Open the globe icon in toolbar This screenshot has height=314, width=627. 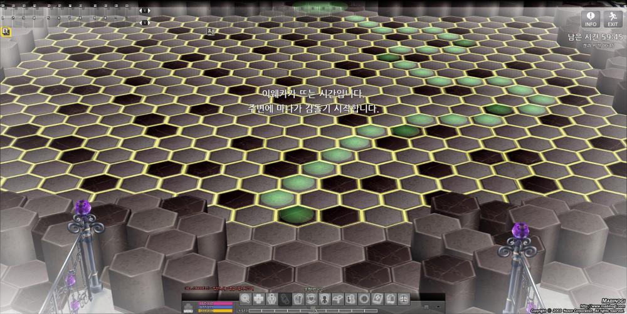pyautogui.click(x=364, y=299)
